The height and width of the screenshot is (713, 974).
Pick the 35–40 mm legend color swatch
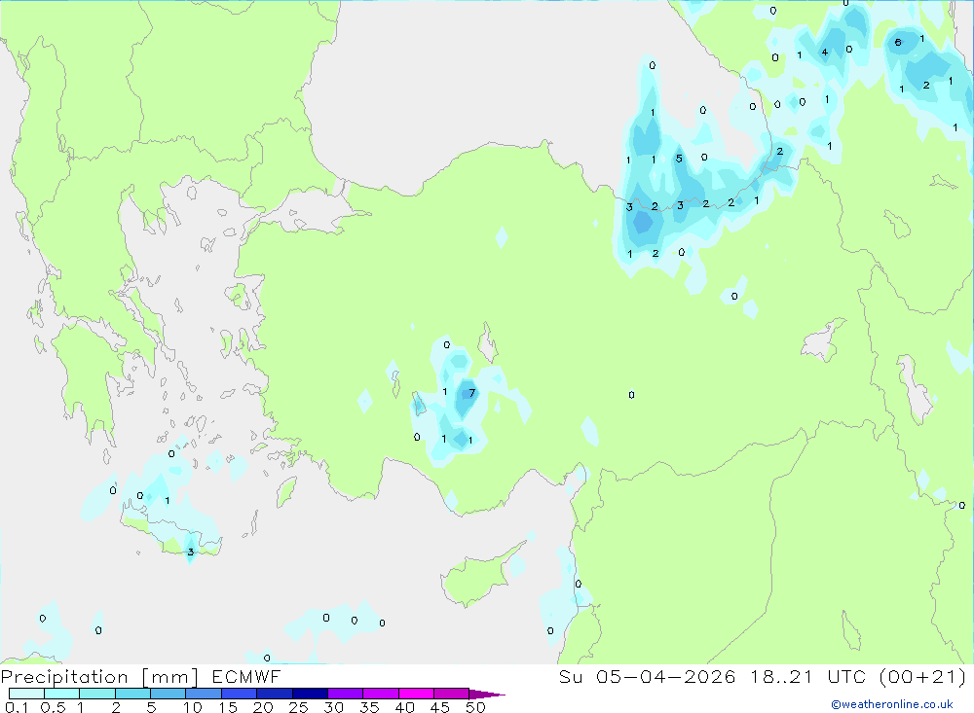(381, 694)
